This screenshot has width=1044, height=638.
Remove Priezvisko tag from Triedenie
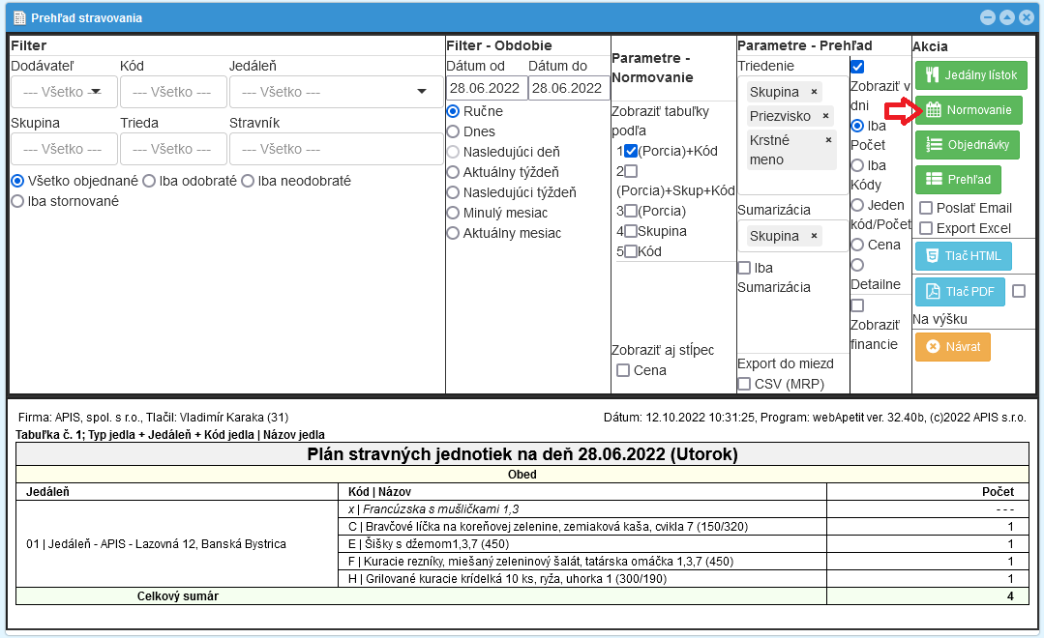tap(825, 116)
